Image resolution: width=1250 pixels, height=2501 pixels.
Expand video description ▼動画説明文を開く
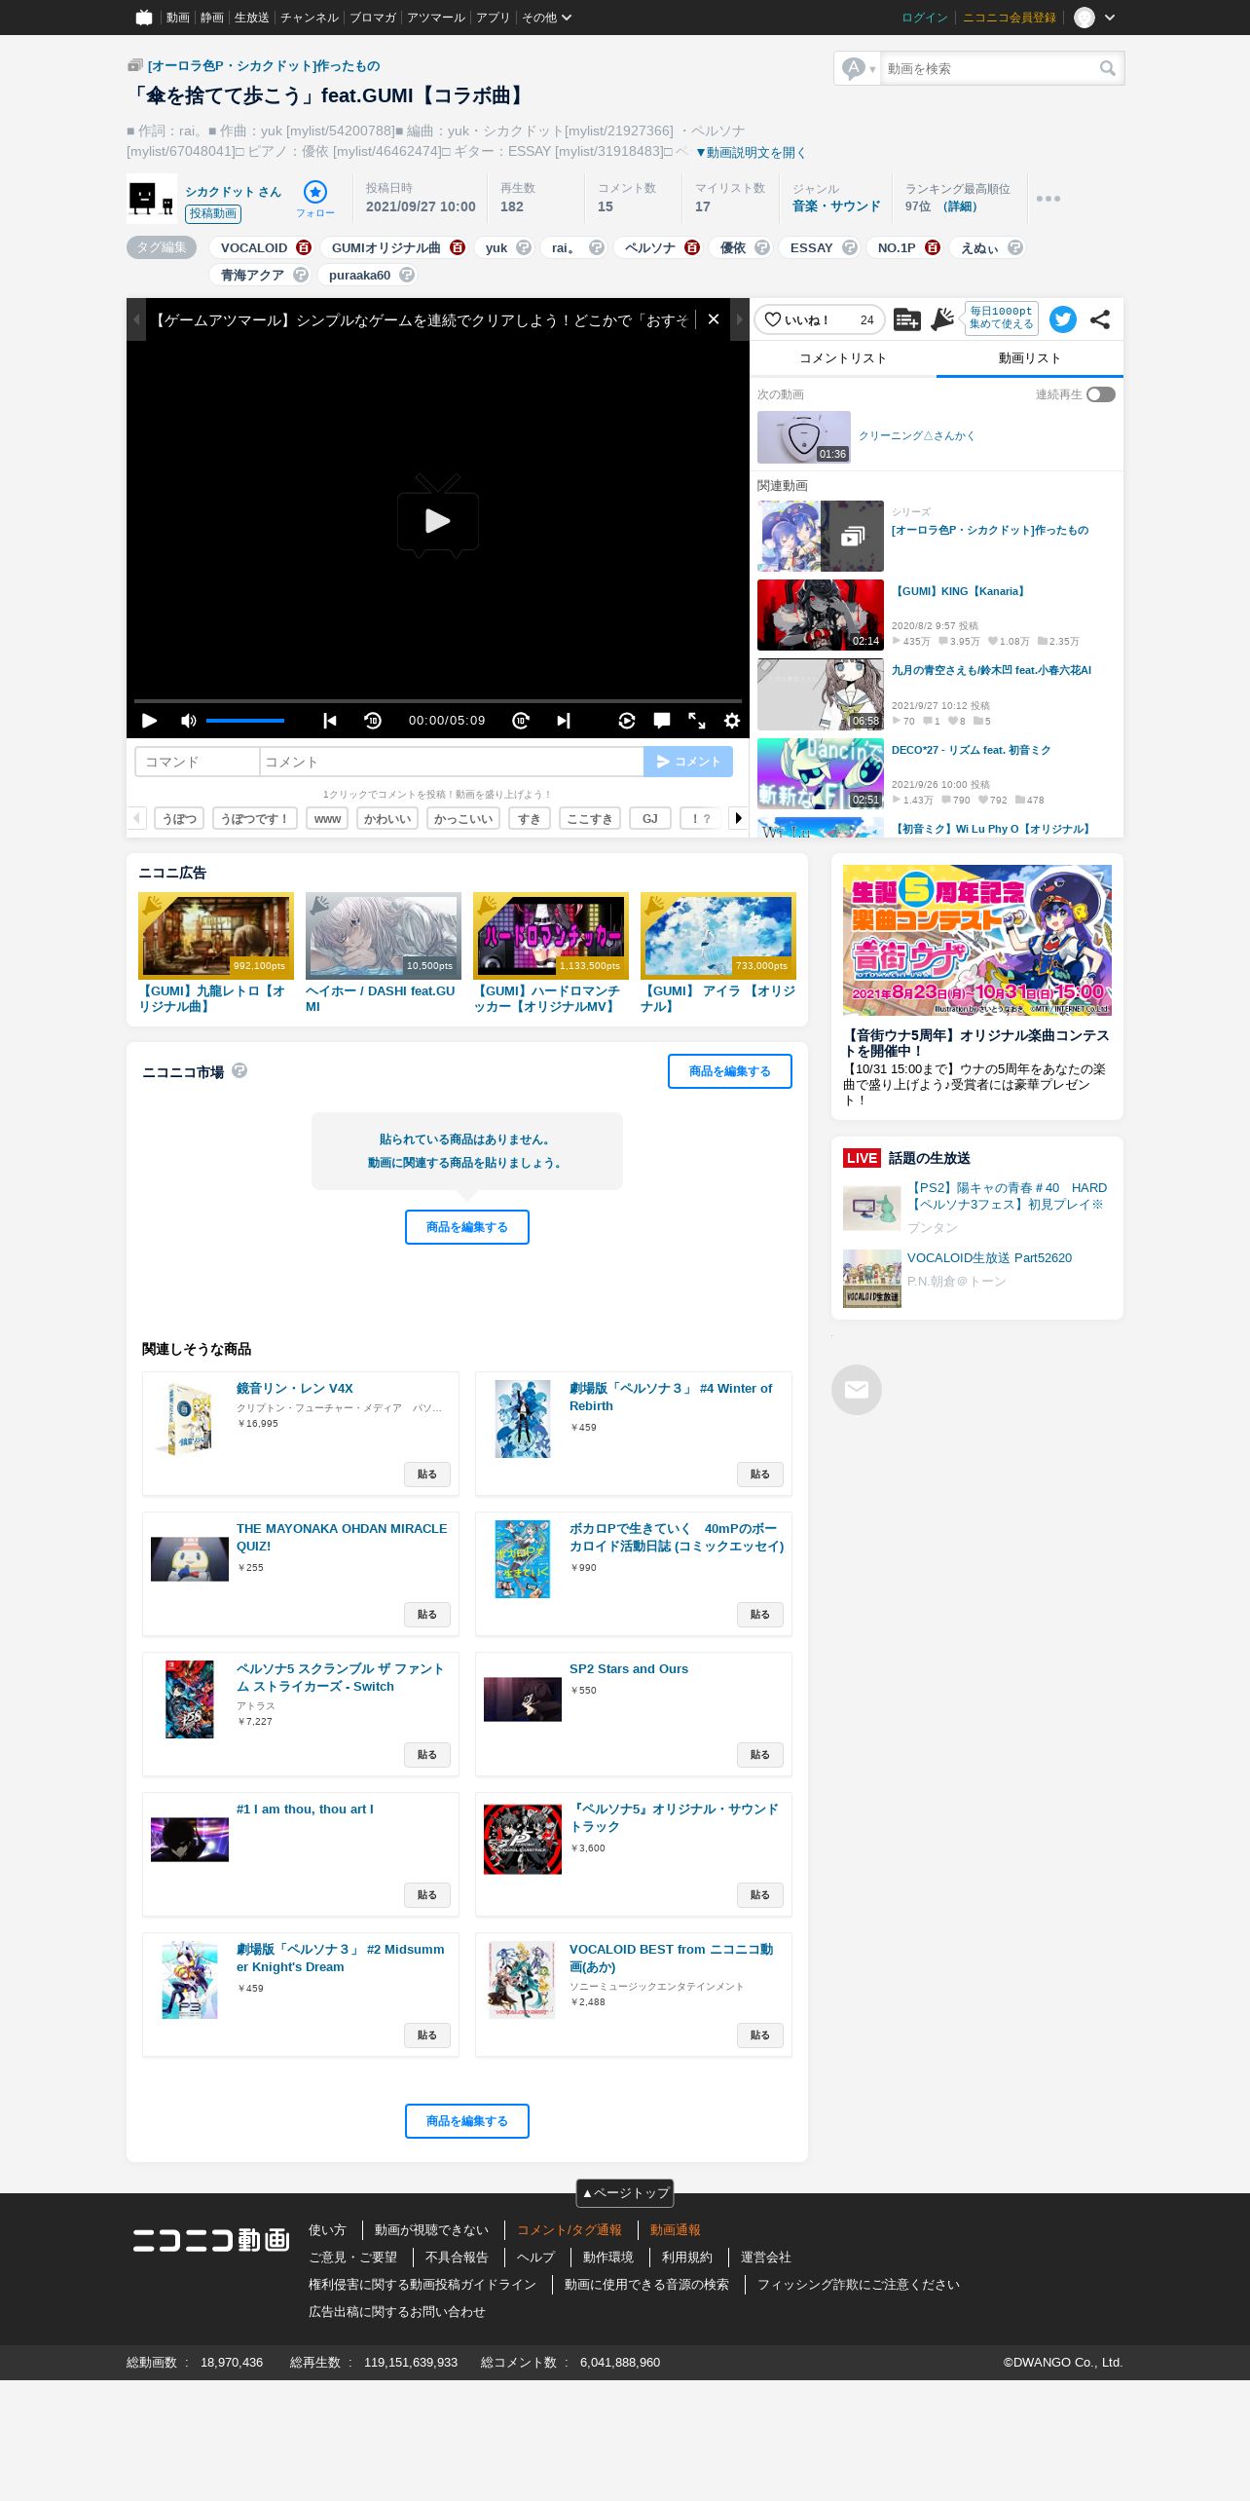tap(751, 153)
